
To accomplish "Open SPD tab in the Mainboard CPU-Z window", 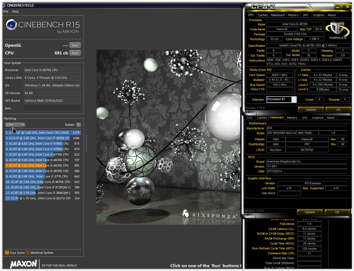I will pos(304,118).
